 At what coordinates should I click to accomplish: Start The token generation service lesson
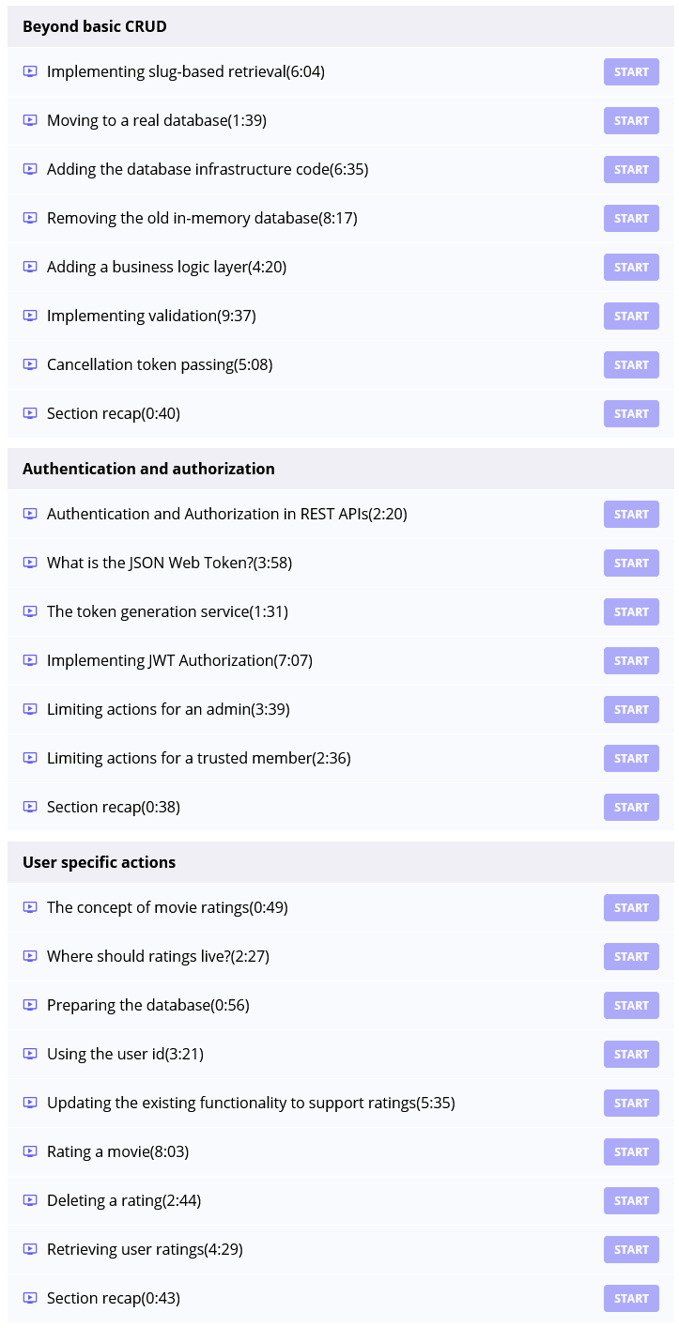click(631, 611)
